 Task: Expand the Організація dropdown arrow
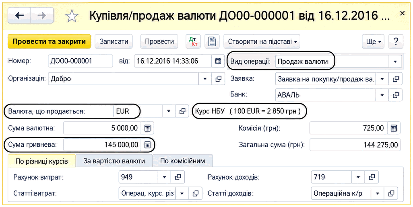coord(205,79)
